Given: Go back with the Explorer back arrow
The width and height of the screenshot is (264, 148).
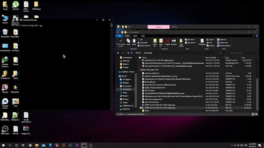Looking at the screenshot, I should pyautogui.click(x=118, y=53).
